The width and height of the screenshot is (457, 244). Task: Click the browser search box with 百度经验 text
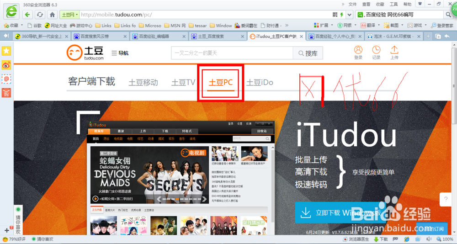pyautogui.click(x=400, y=15)
